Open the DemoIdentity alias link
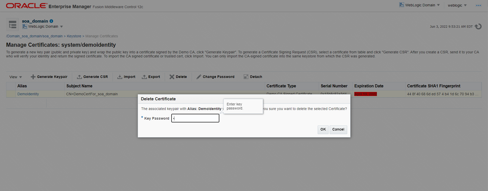Screen dimensions: 488x191 point(28,94)
